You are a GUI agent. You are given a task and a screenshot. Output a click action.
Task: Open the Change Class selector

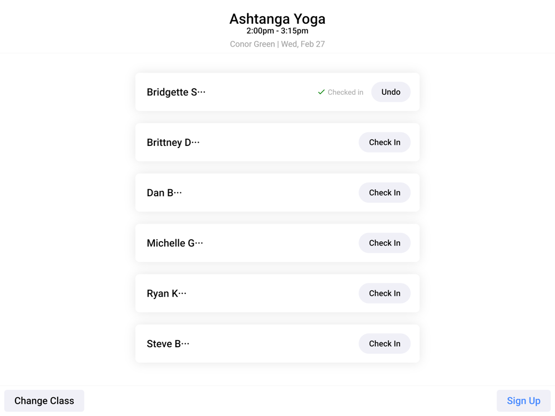click(x=44, y=400)
